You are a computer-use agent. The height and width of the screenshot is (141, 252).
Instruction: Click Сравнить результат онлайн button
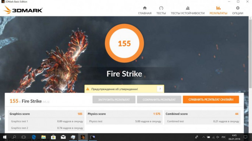click(x=211, y=100)
